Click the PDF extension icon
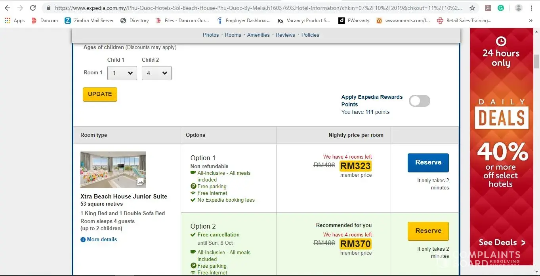Image resolution: width=540 pixels, height=276 pixels. [488, 8]
